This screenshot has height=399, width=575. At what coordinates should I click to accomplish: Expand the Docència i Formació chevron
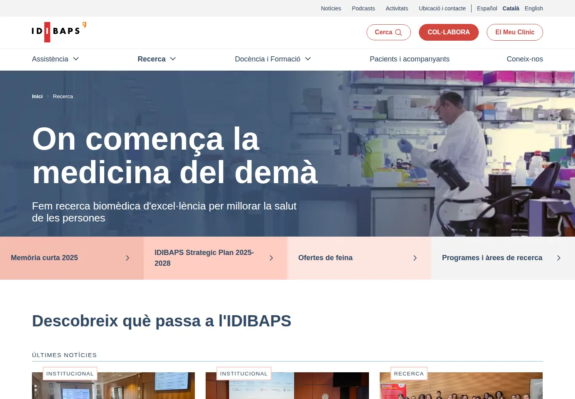[308, 59]
